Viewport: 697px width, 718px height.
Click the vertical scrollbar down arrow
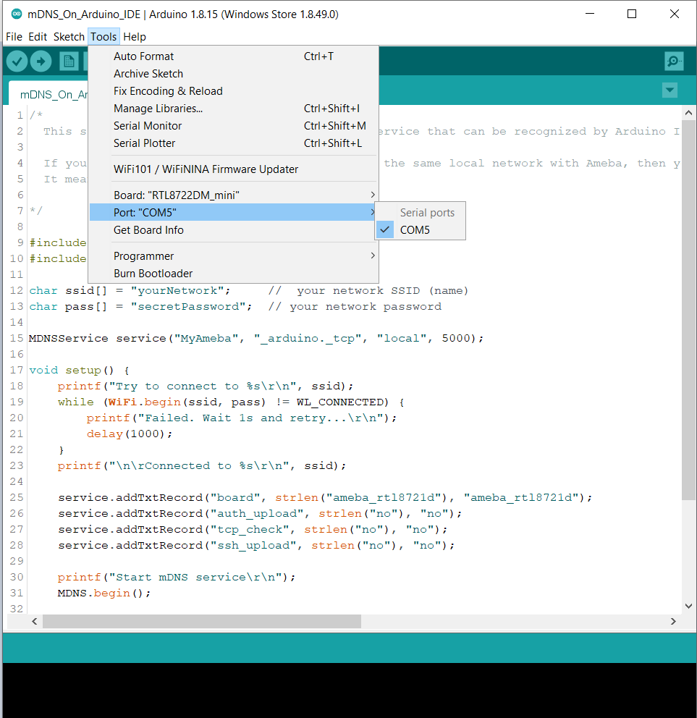point(688,607)
